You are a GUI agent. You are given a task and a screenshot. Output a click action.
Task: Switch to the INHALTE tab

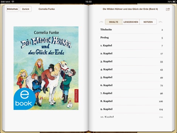click(114, 22)
